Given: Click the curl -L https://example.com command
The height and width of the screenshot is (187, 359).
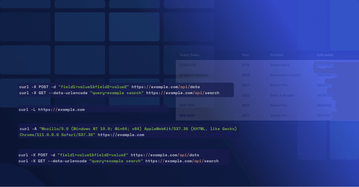Looking at the screenshot, I should 52,109.
